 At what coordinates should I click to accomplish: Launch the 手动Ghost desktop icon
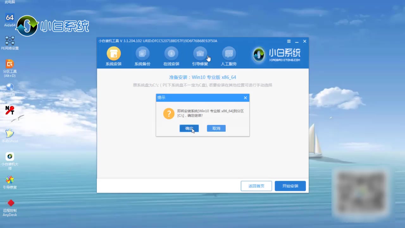coord(10,136)
